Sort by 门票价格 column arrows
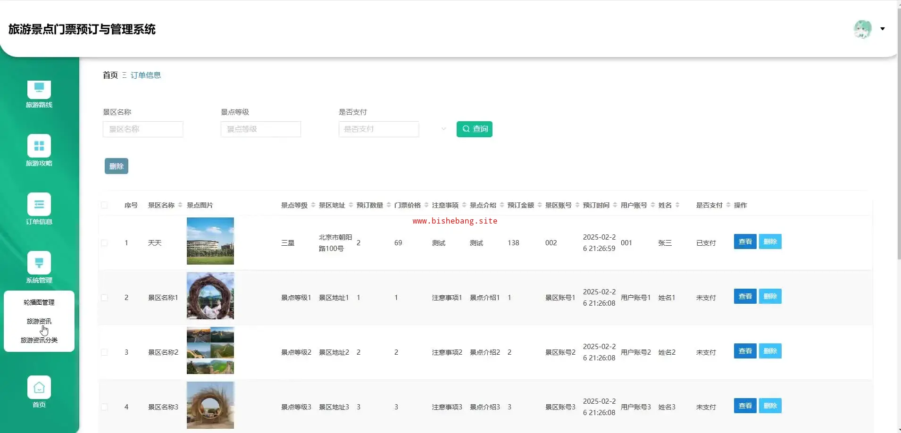Screen dimensions: 901x433 point(426,205)
